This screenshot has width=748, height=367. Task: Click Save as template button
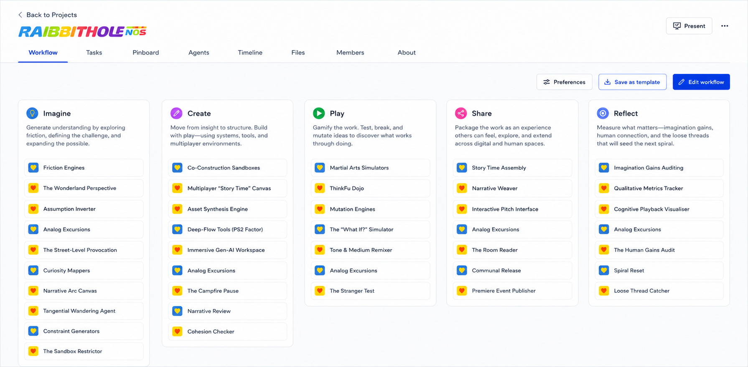632,82
